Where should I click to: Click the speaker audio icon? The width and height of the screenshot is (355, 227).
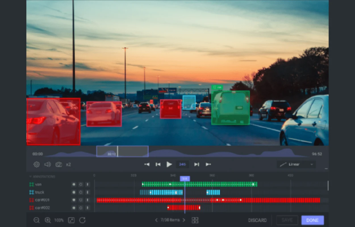pos(47,164)
